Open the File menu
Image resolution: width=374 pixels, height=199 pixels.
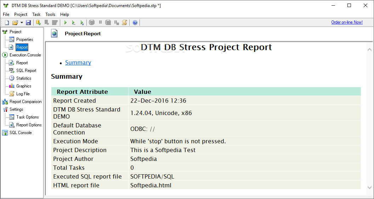coord(6,14)
